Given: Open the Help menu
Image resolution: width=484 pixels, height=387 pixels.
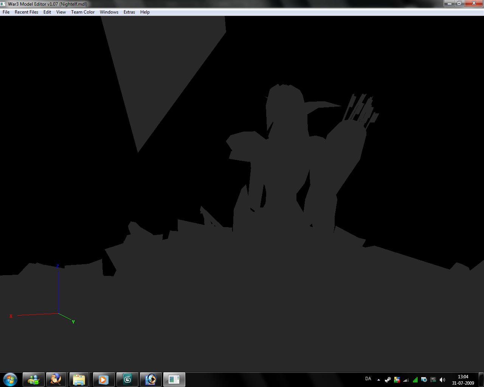Looking at the screenshot, I should coord(145,12).
